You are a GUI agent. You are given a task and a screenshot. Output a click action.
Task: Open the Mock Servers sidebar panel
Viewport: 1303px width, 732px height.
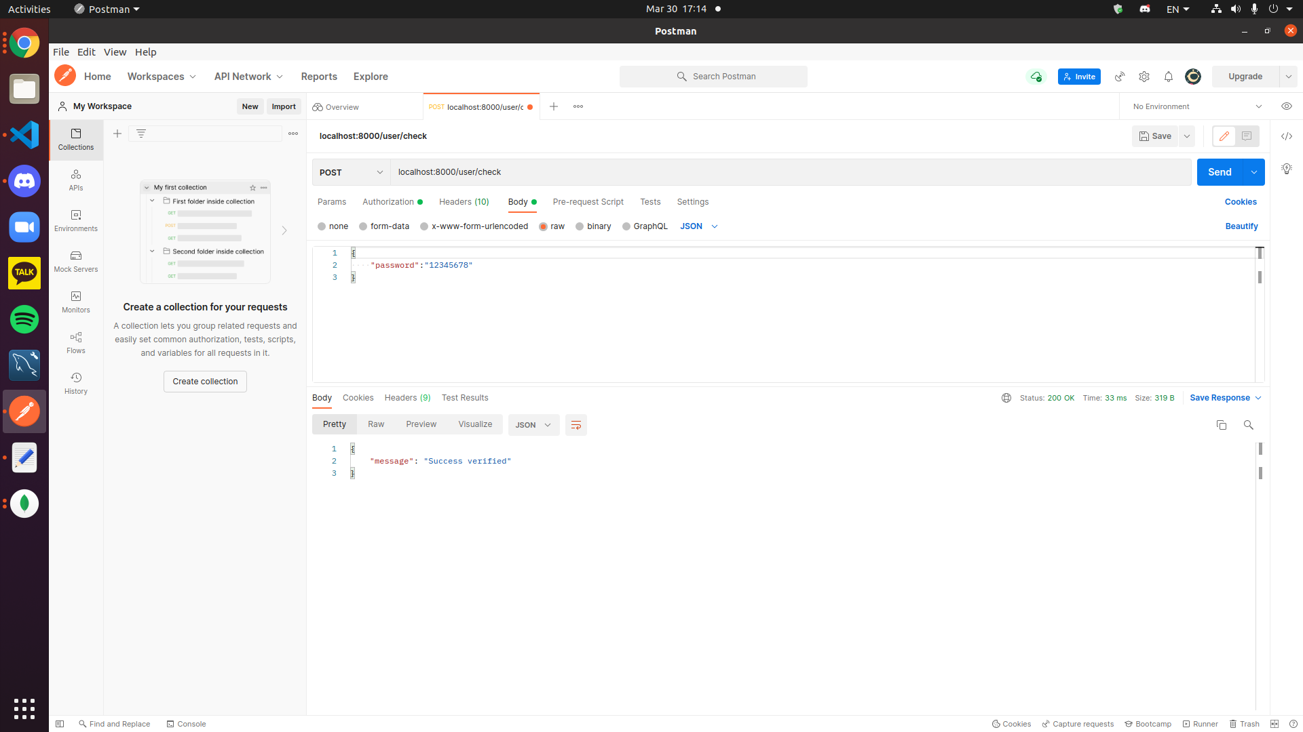76,262
